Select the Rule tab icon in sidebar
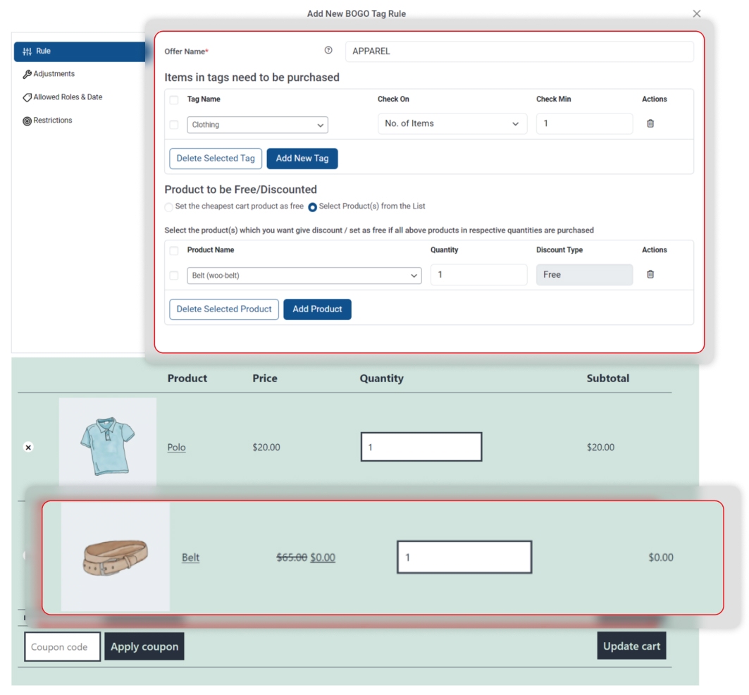This screenshot has height=695, width=749. pos(29,49)
